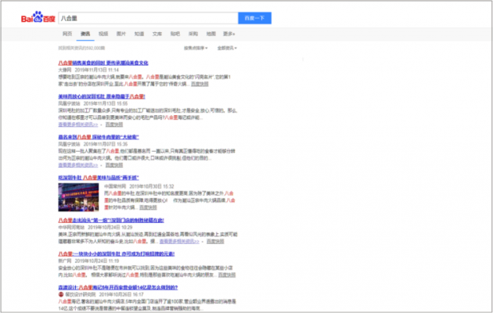Screen dimensions: 493x313
Task: Switch to the 文库 tab
Action: click(x=157, y=34)
